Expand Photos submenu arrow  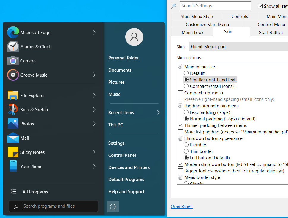point(94,124)
